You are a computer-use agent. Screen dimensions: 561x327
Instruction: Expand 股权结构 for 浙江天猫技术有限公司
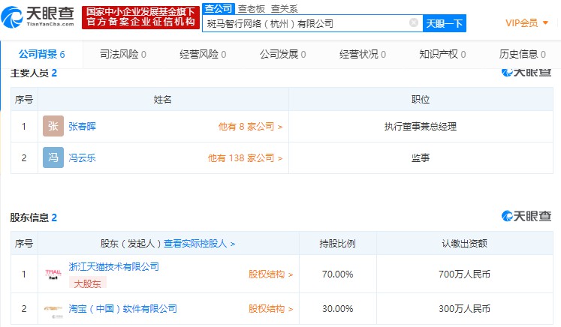pos(270,274)
